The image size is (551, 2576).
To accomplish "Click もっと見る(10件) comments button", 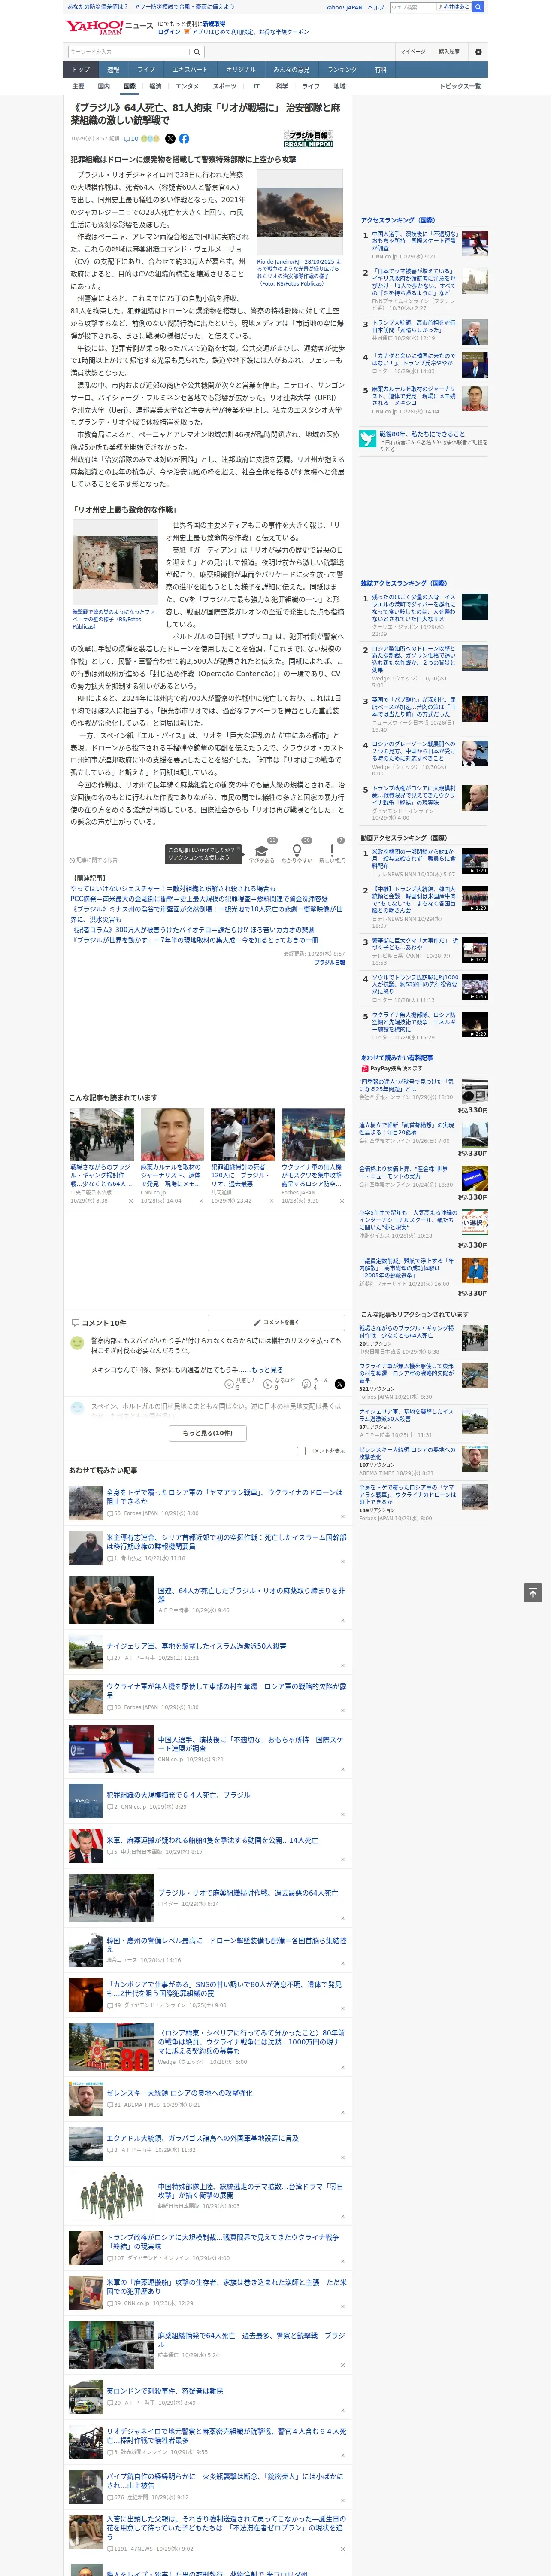I will click(x=208, y=1433).
